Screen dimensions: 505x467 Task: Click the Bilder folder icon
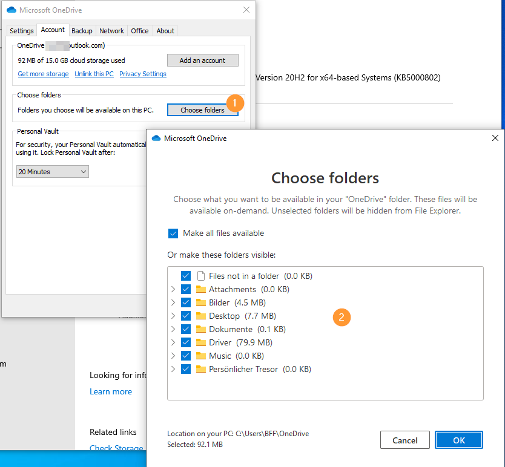coord(201,302)
